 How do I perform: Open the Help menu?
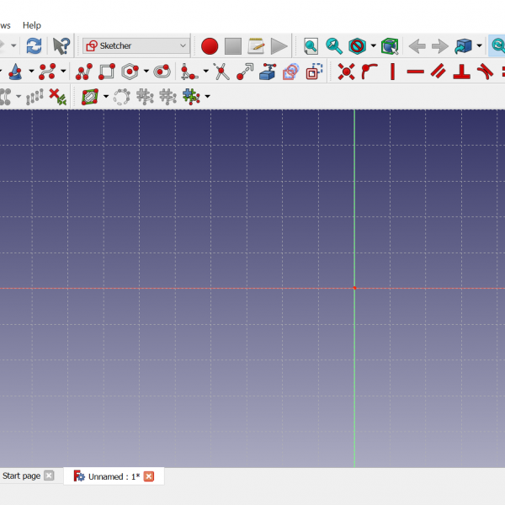click(32, 25)
